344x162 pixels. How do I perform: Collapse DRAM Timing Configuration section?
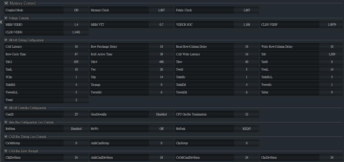coord(6,40)
